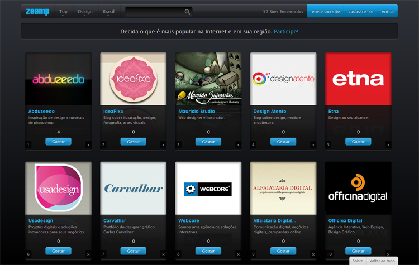This screenshot has width=419, height=265.
Task: Click Gostar under Alfaiataria Digital
Action: pos(283,251)
